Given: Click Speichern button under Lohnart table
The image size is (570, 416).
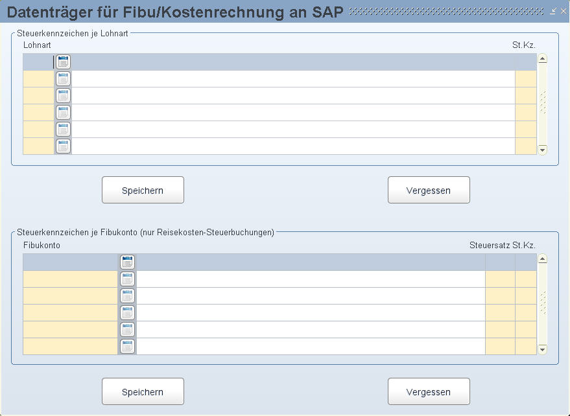Looking at the screenshot, I should click(x=143, y=190).
